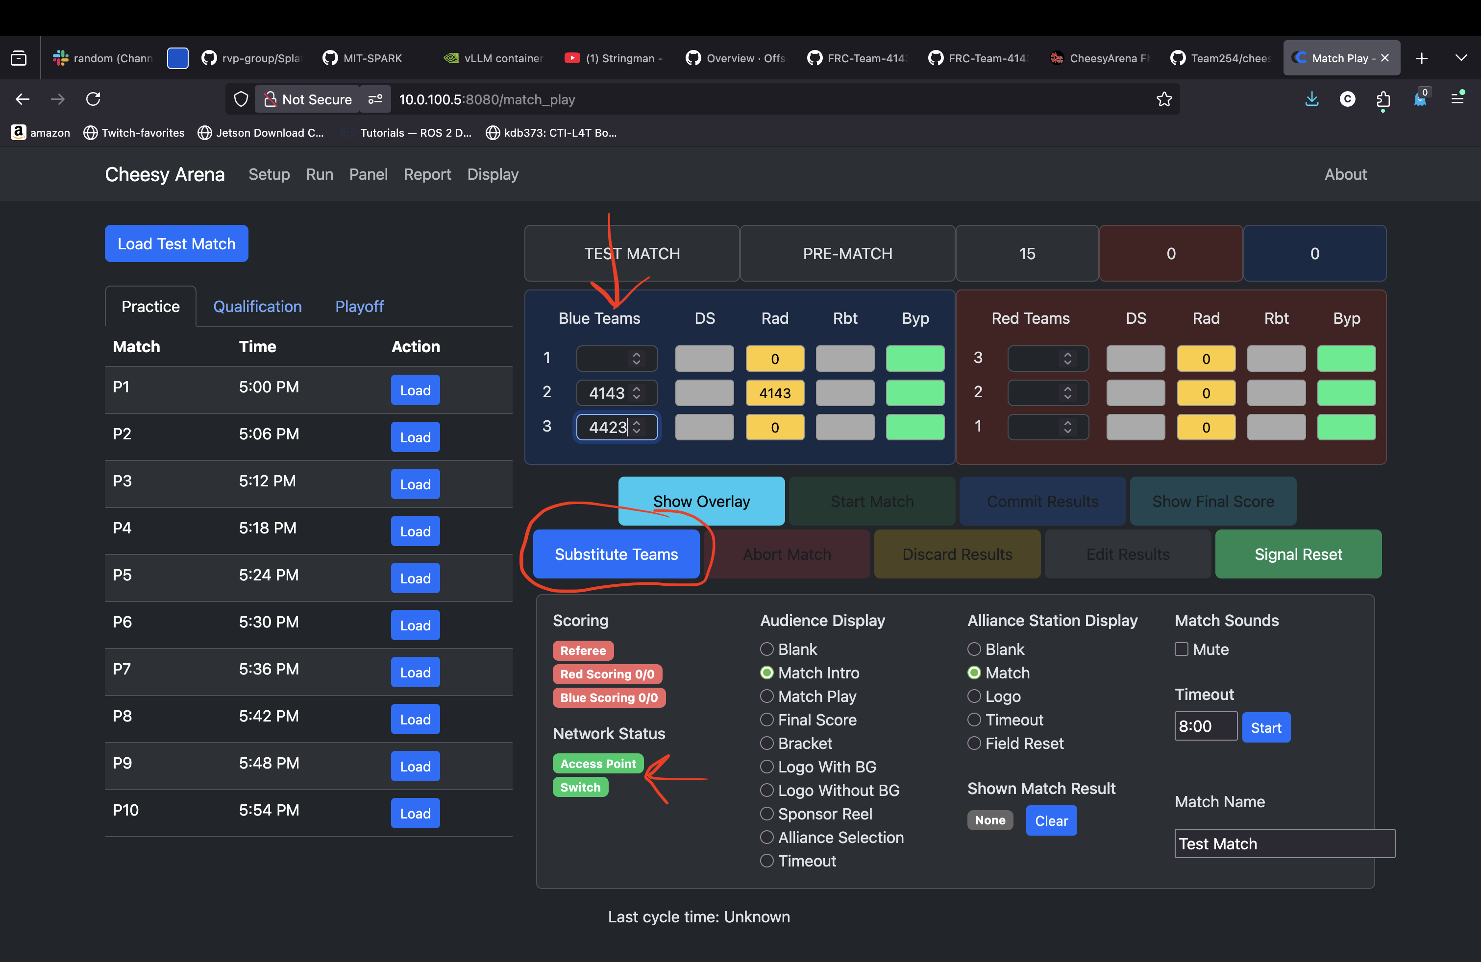
Task: Click stepper on Red station 3 team field
Action: click(x=1067, y=358)
